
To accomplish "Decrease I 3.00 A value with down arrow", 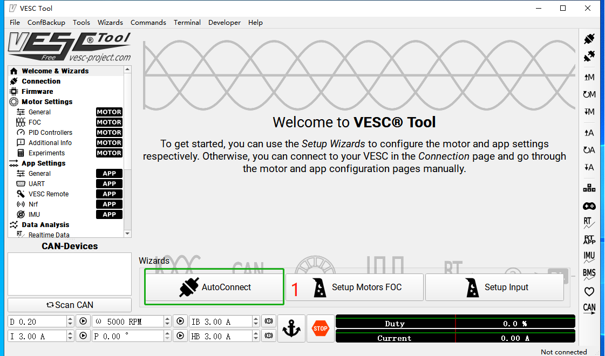I will 70,339.
